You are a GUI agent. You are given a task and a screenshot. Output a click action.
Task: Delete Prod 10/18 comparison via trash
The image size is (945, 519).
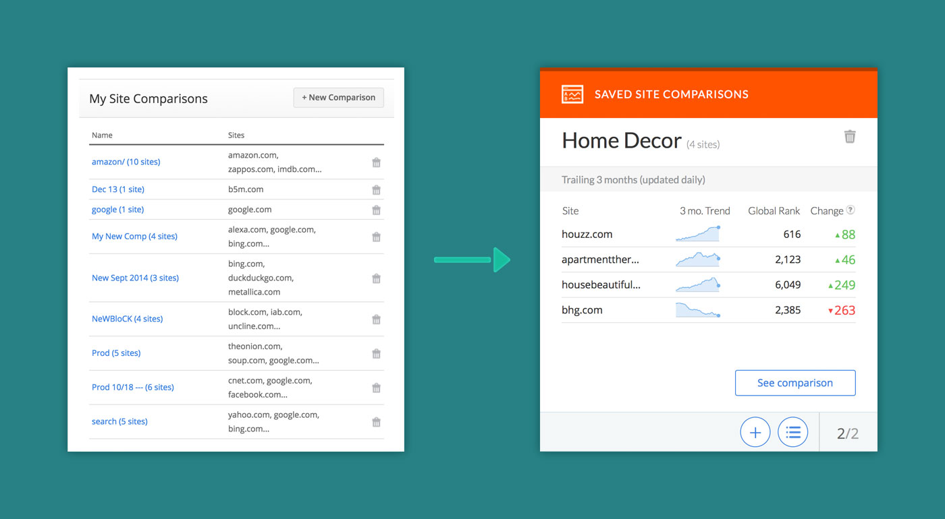point(377,388)
